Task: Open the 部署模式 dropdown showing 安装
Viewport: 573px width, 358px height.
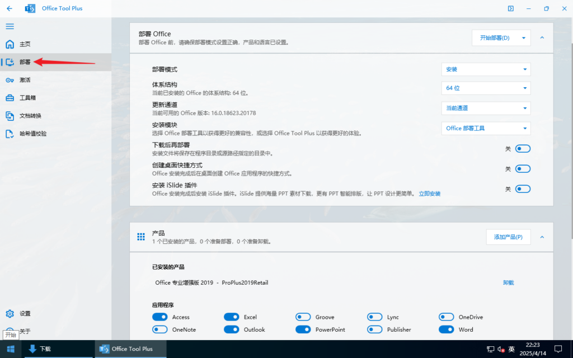Action: click(x=486, y=69)
